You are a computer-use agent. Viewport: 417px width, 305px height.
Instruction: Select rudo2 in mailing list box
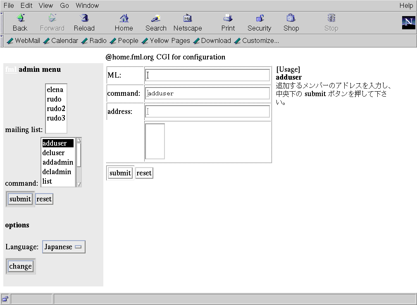point(56,109)
